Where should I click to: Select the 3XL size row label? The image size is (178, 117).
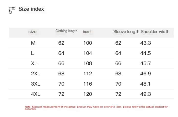click(36, 84)
